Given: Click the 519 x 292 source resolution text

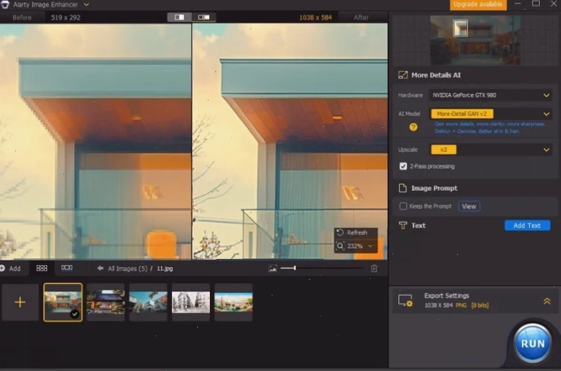Looking at the screenshot, I should coord(66,17).
